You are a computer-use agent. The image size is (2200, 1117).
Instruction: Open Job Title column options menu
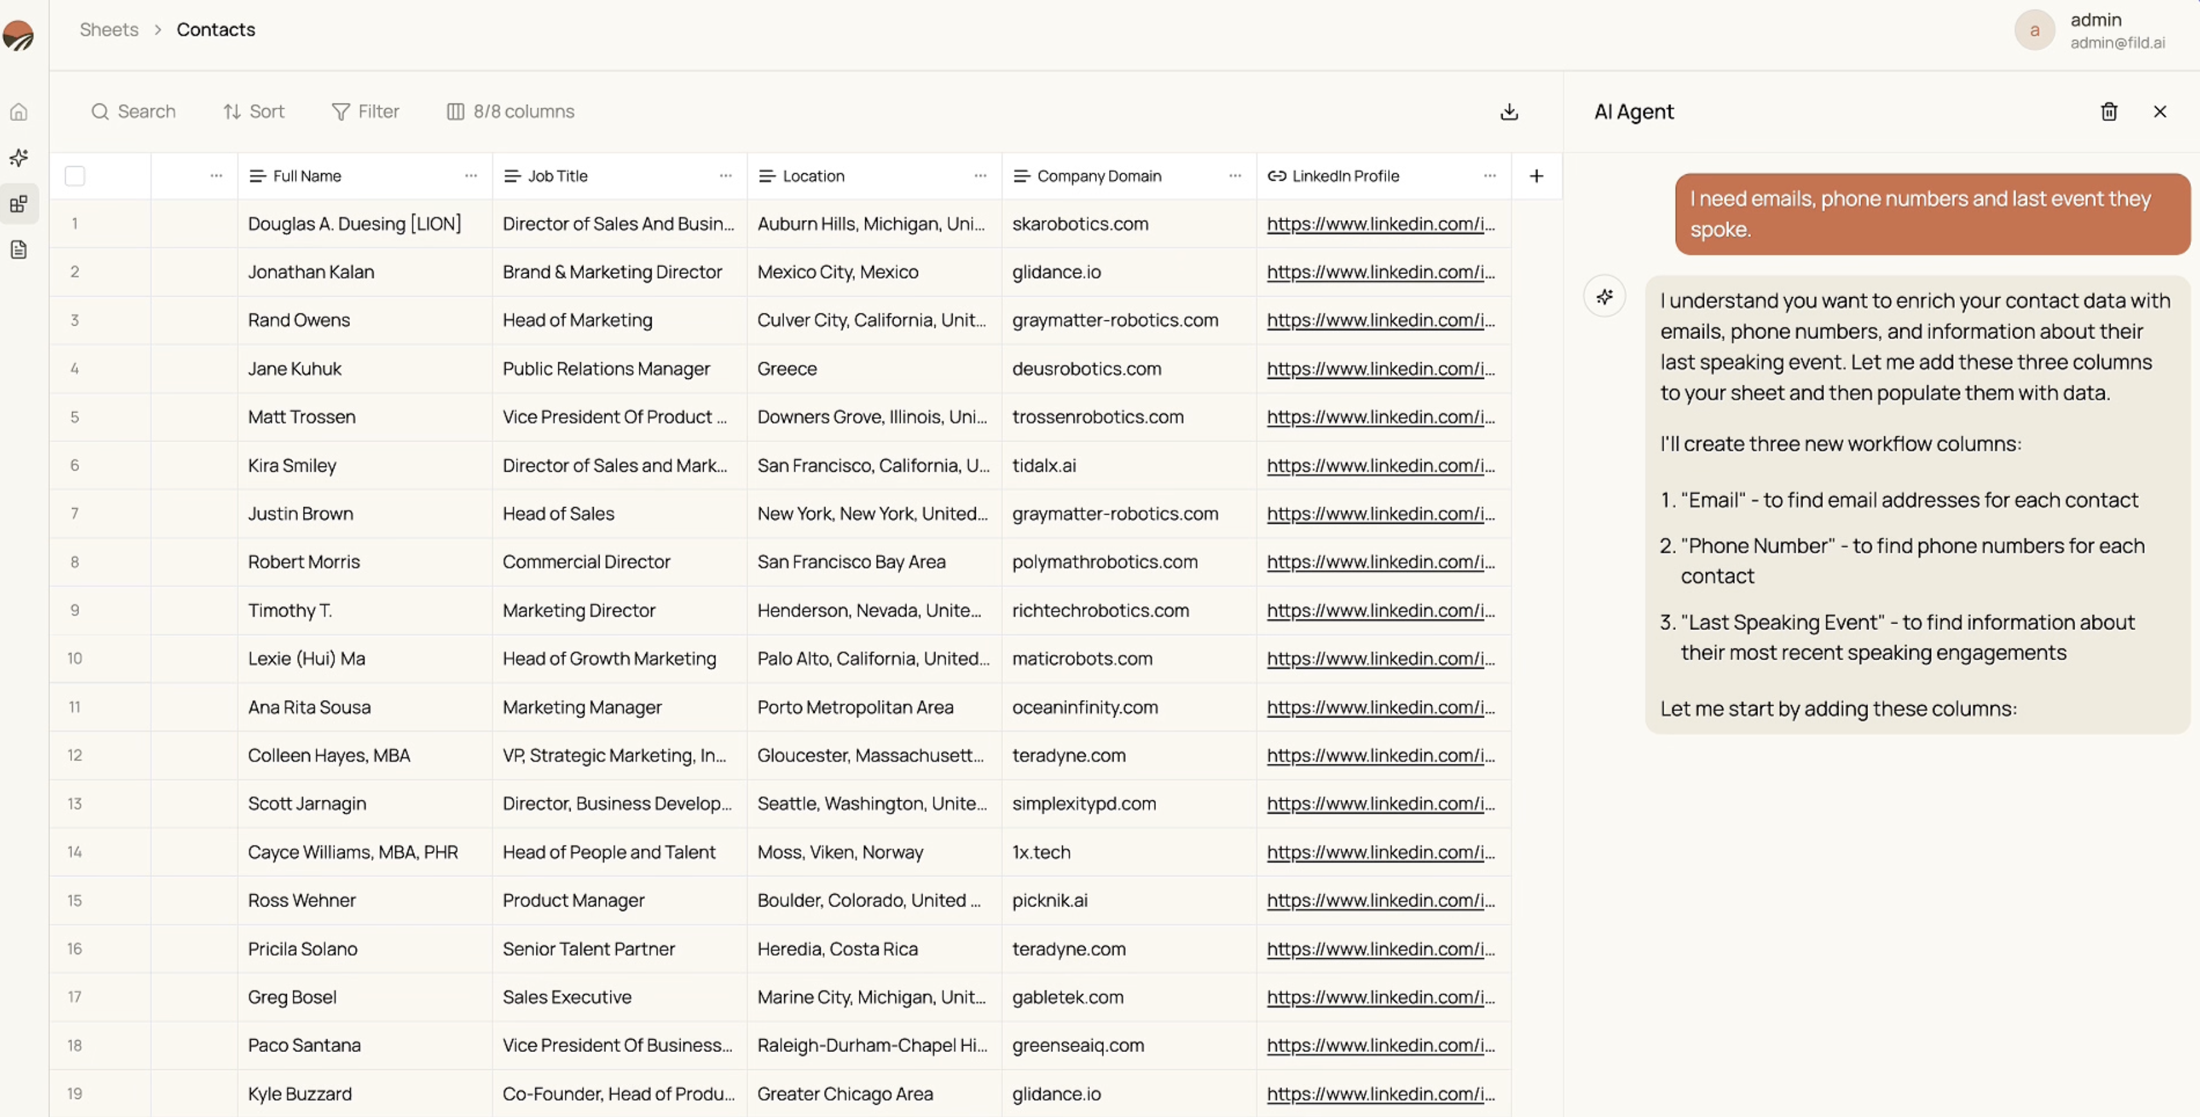pyautogui.click(x=725, y=176)
